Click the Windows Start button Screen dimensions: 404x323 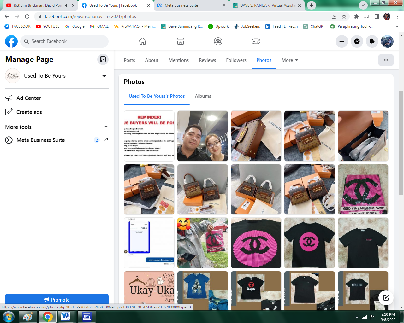pyautogui.click(x=9, y=316)
